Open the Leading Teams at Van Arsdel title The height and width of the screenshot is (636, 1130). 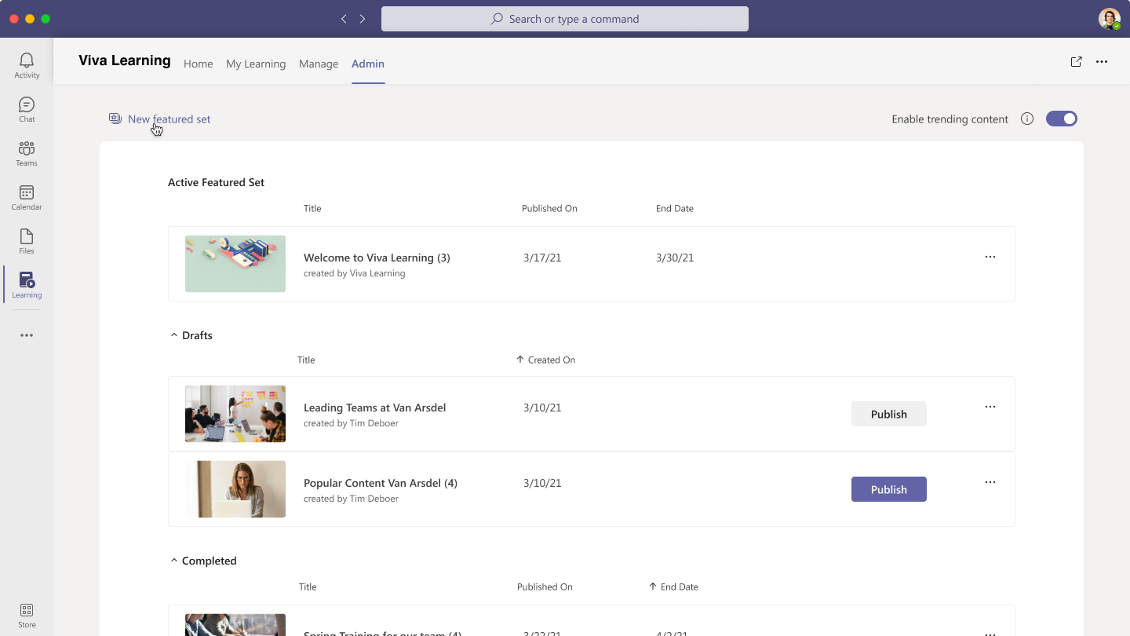[x=374, y=408]
